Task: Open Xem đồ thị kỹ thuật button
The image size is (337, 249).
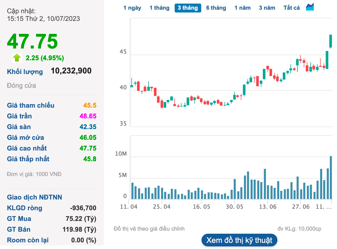Action: click(239, 240)
